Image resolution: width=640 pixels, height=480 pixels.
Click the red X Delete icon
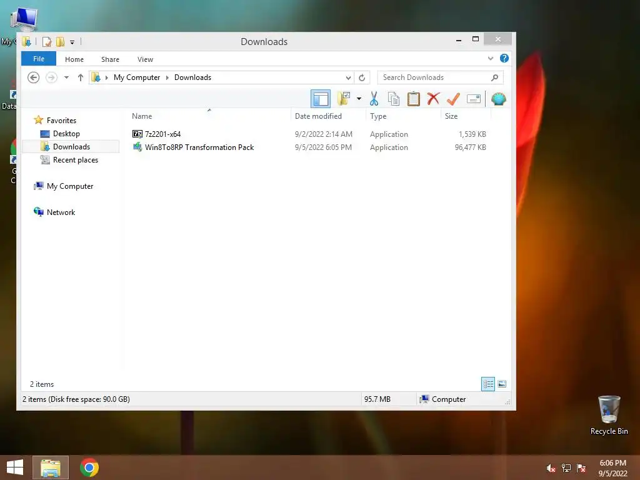(433, 99)
